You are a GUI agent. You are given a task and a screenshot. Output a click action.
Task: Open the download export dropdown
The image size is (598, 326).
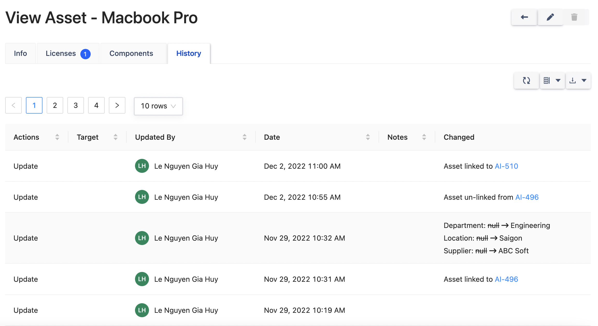tap(578, 80)
